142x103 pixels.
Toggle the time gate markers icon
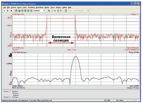pyautogui.click(x=58, y=11)
